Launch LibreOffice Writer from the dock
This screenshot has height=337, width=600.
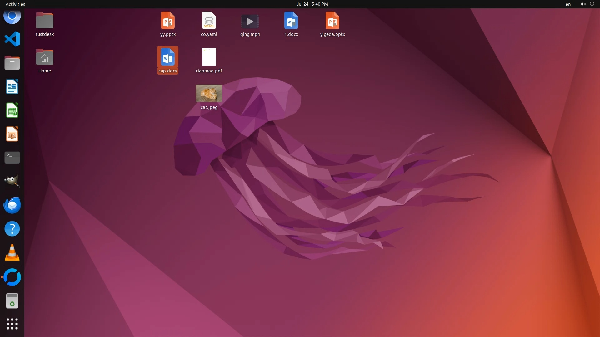click(12, 86)
